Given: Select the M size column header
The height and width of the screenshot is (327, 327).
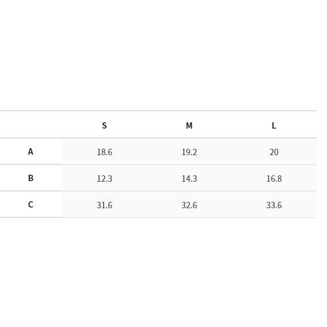Looking at the screenshot, I should [x=189, y=125].
